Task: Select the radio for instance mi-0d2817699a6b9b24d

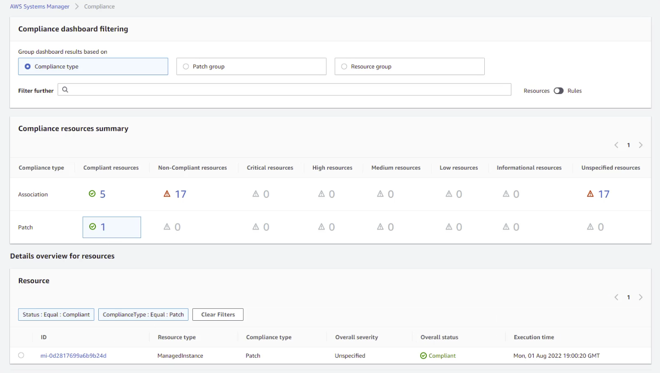Action: (20, 355)
